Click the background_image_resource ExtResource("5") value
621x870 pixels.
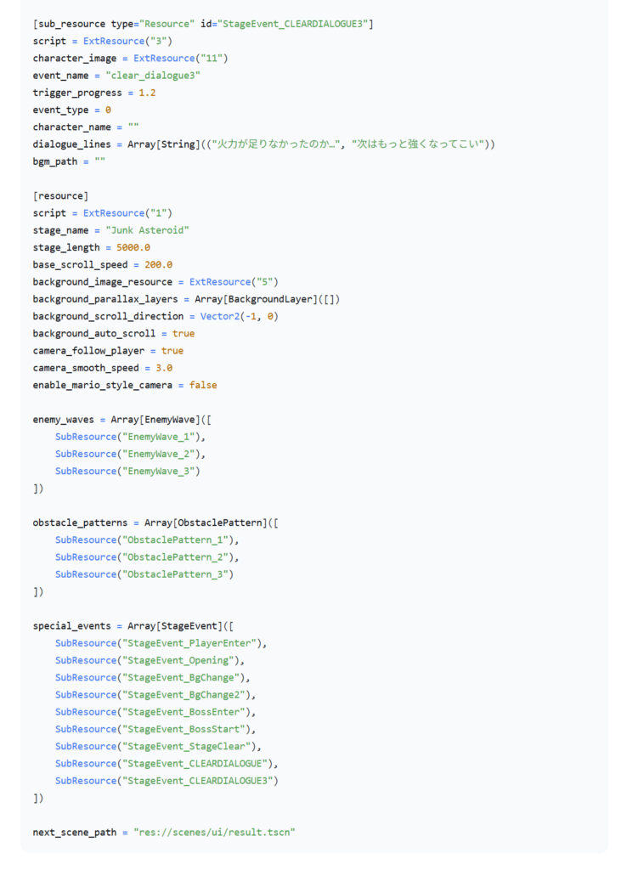click(x=234, y=282)
